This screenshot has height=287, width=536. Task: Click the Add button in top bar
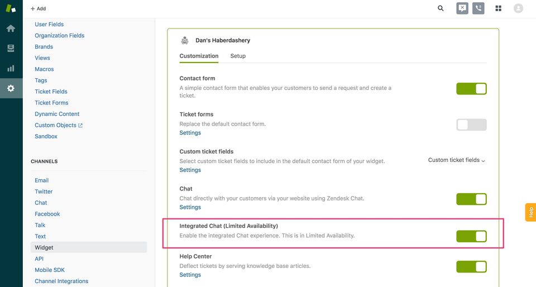point(38,9)
